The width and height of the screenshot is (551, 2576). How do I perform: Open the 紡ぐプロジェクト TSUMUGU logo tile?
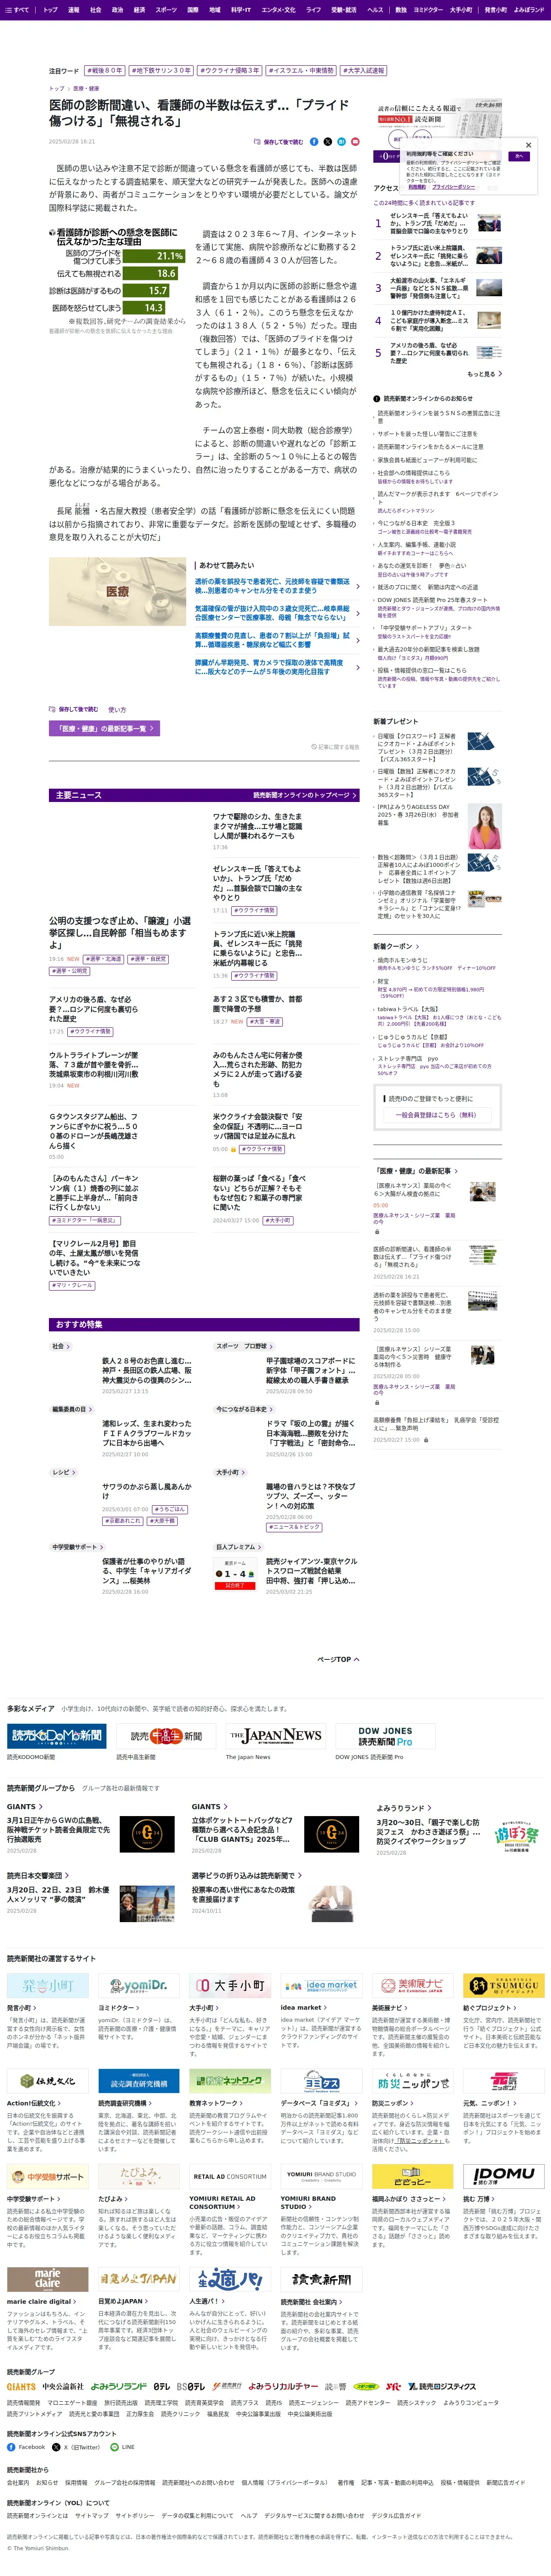(x=503, y=1986)
